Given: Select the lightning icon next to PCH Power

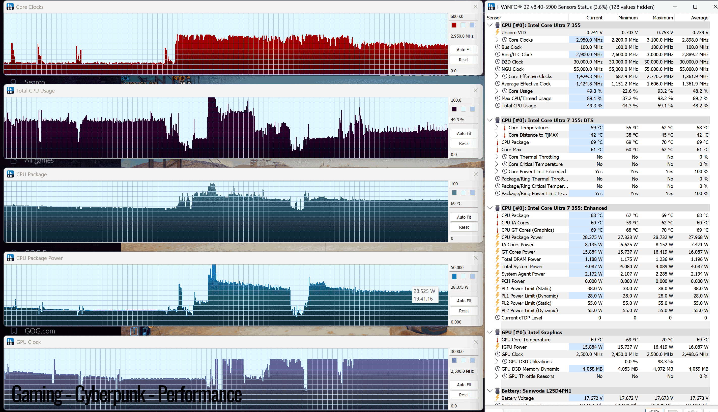Looking at the screenshot, I should 497,281.
